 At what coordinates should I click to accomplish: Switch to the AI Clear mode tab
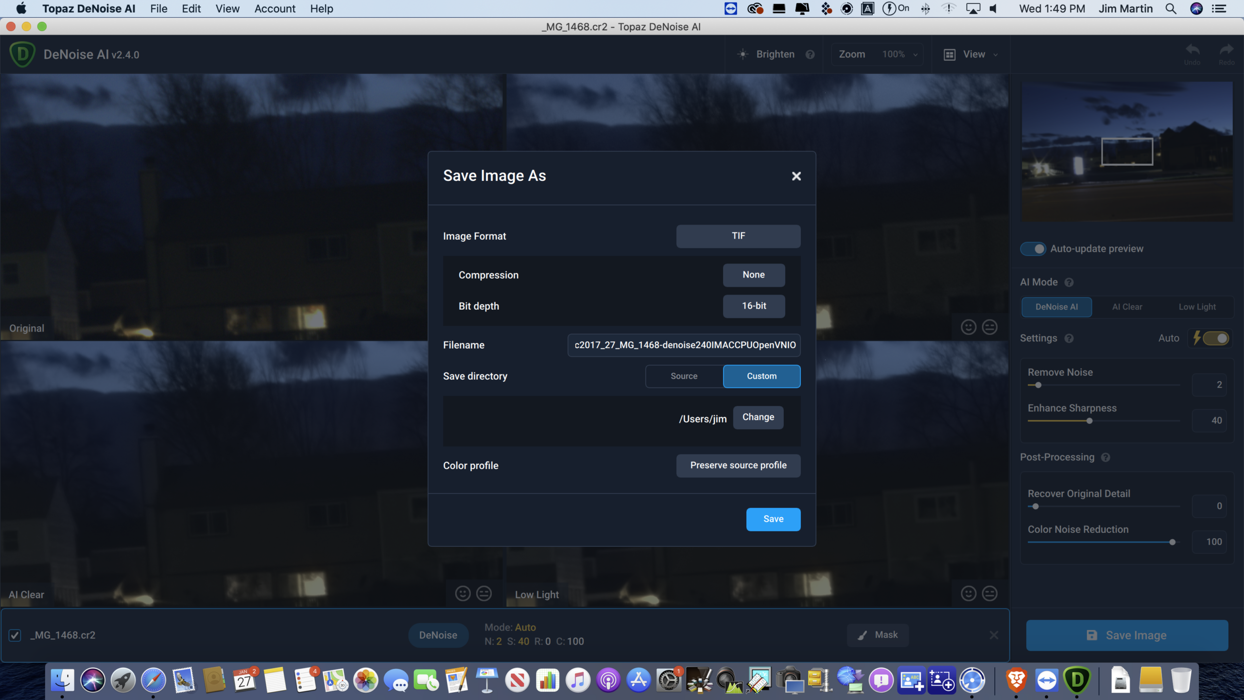(x=1127, y=307)
